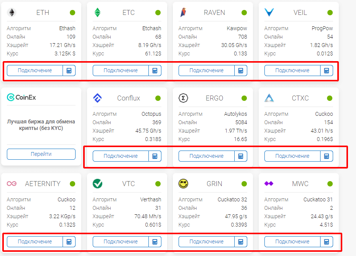Click the 3.125K $ price
Image resolution: width=356 pixels, height=256 pixels.
65,53
